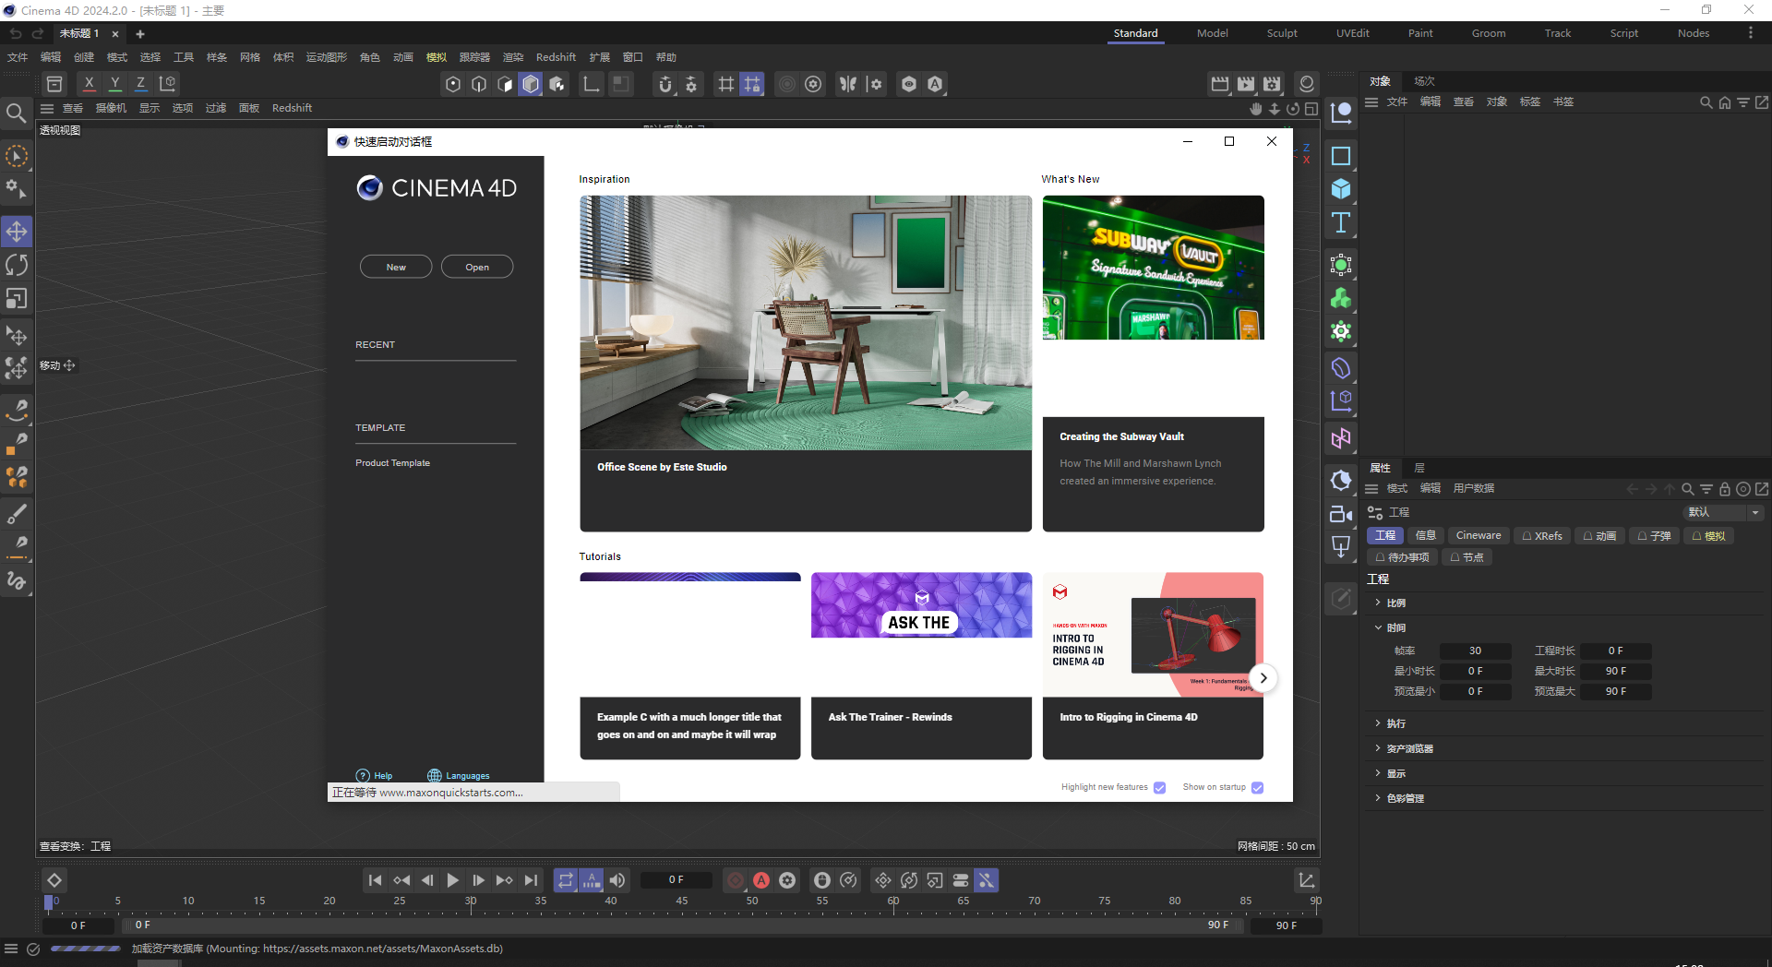
Task: Click the Record active objects button
Action: coord(736,880)
